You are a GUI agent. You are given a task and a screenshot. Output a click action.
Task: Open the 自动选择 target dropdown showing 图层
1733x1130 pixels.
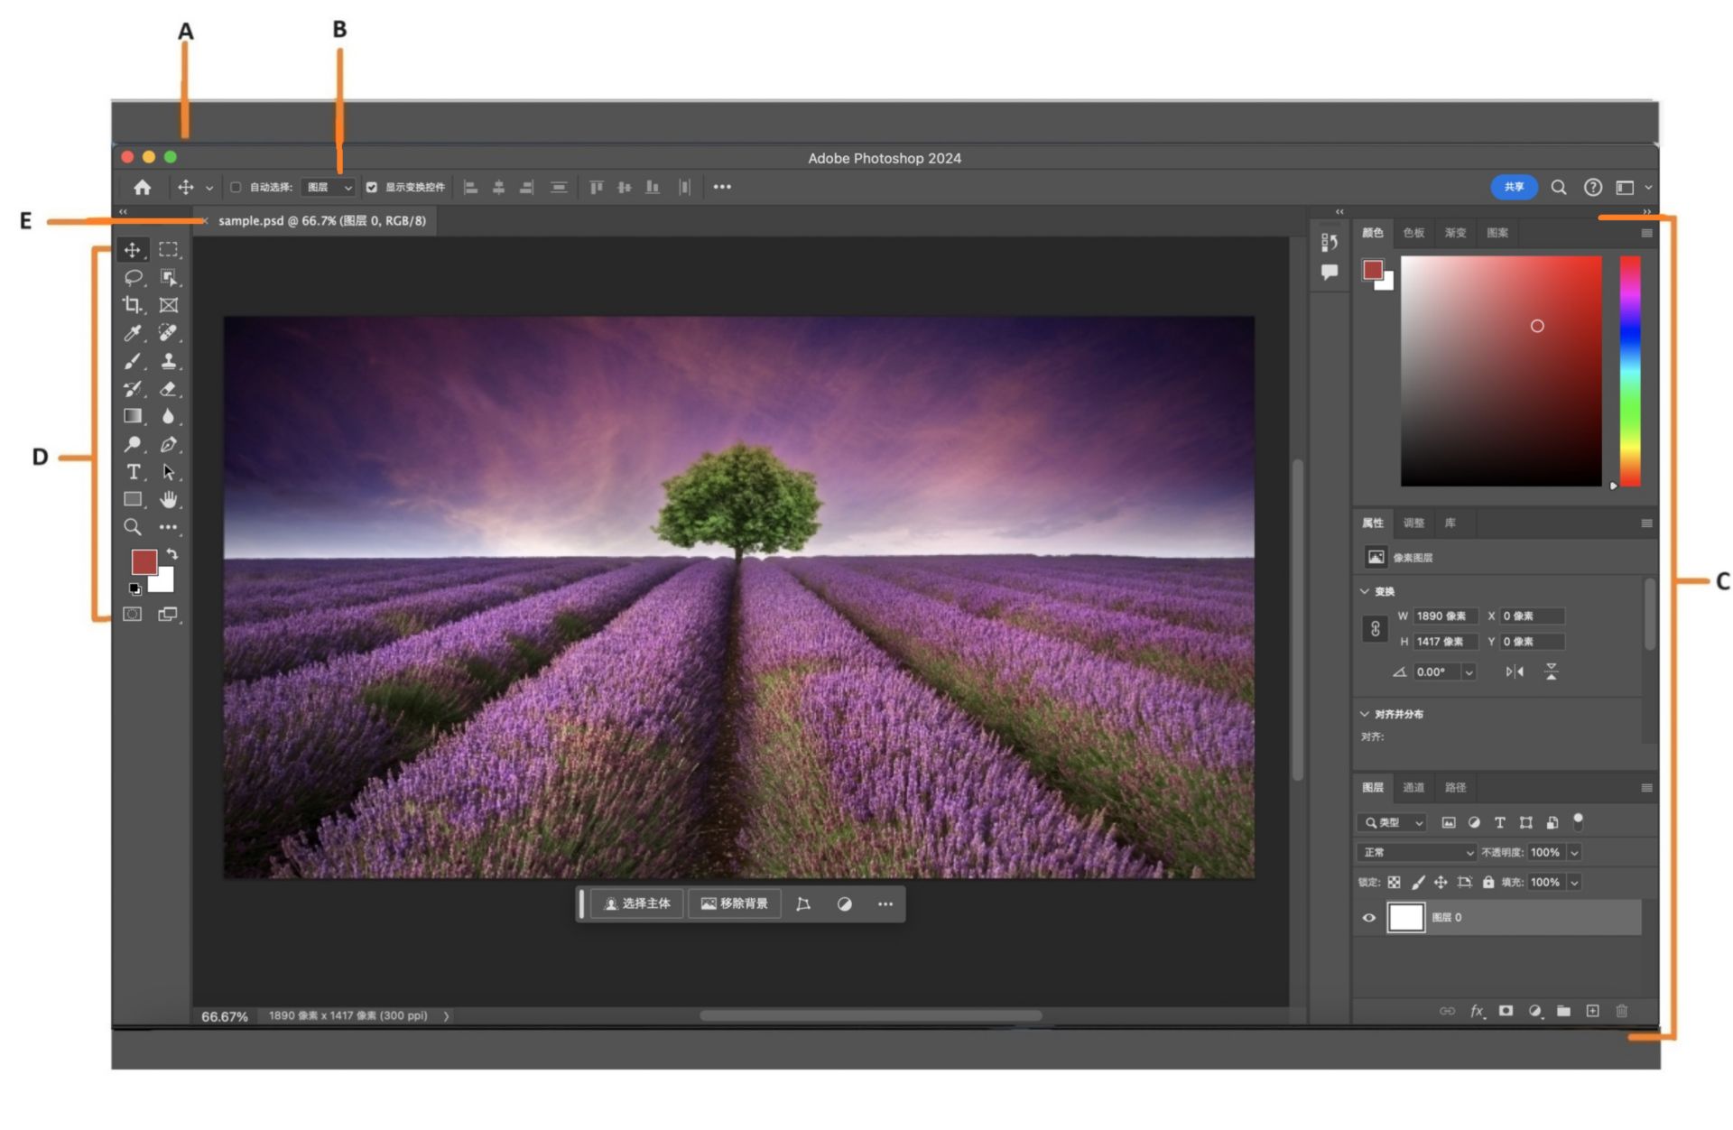[x=328, y=187]
